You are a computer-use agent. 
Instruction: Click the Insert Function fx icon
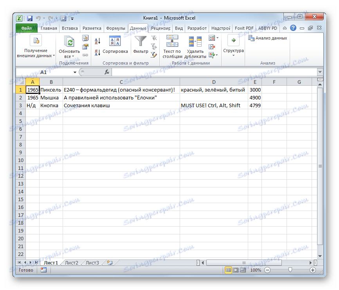pyautogui.click(x=107, y=72)
